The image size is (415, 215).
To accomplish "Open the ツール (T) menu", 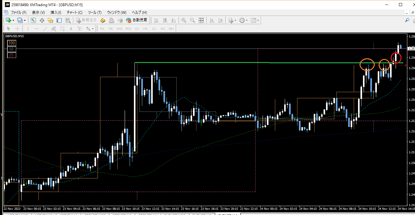I will [95, 13].
